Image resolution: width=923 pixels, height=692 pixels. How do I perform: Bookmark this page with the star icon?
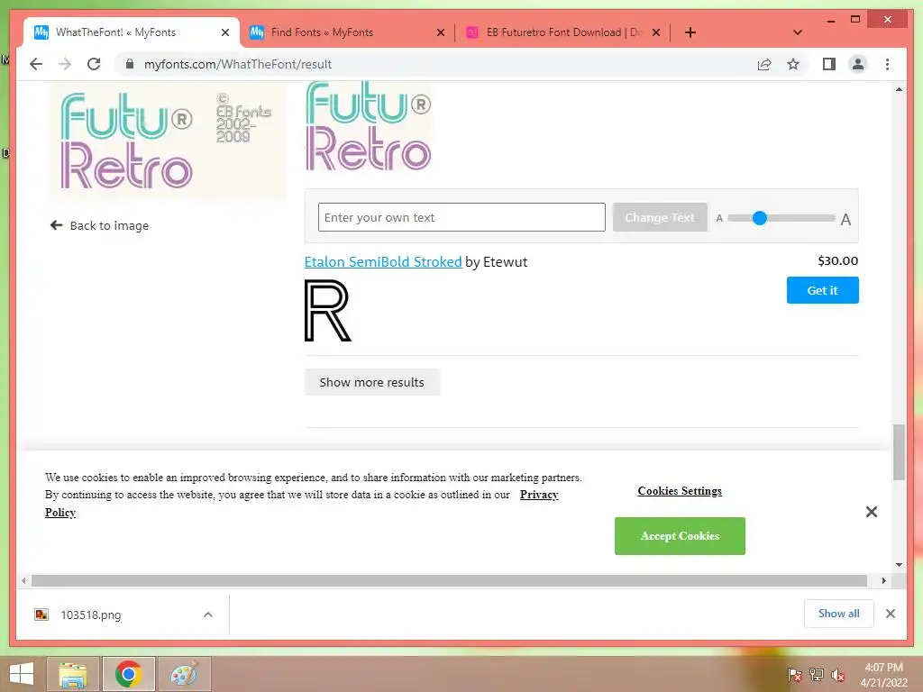click(x=793, y=64)
